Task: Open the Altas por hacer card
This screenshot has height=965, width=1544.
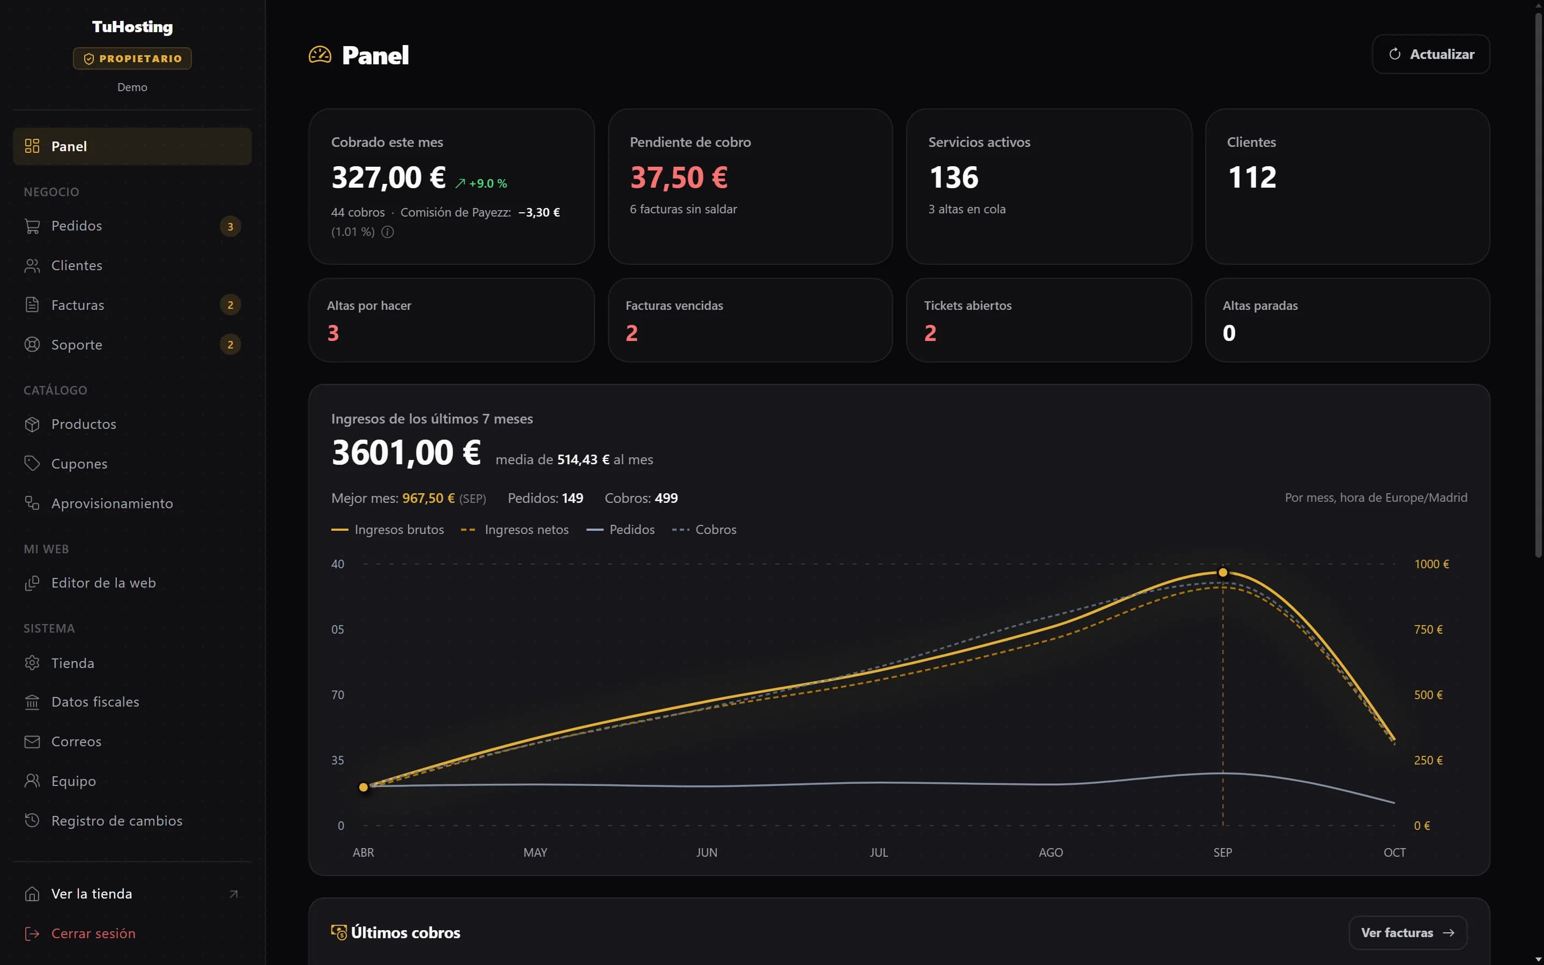Action: pos(452,321)
